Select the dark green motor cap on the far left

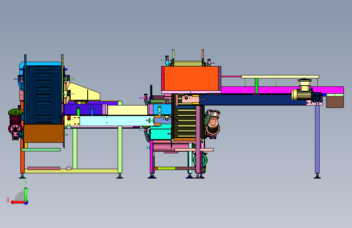pyautogui.click(x=15, y=112)
